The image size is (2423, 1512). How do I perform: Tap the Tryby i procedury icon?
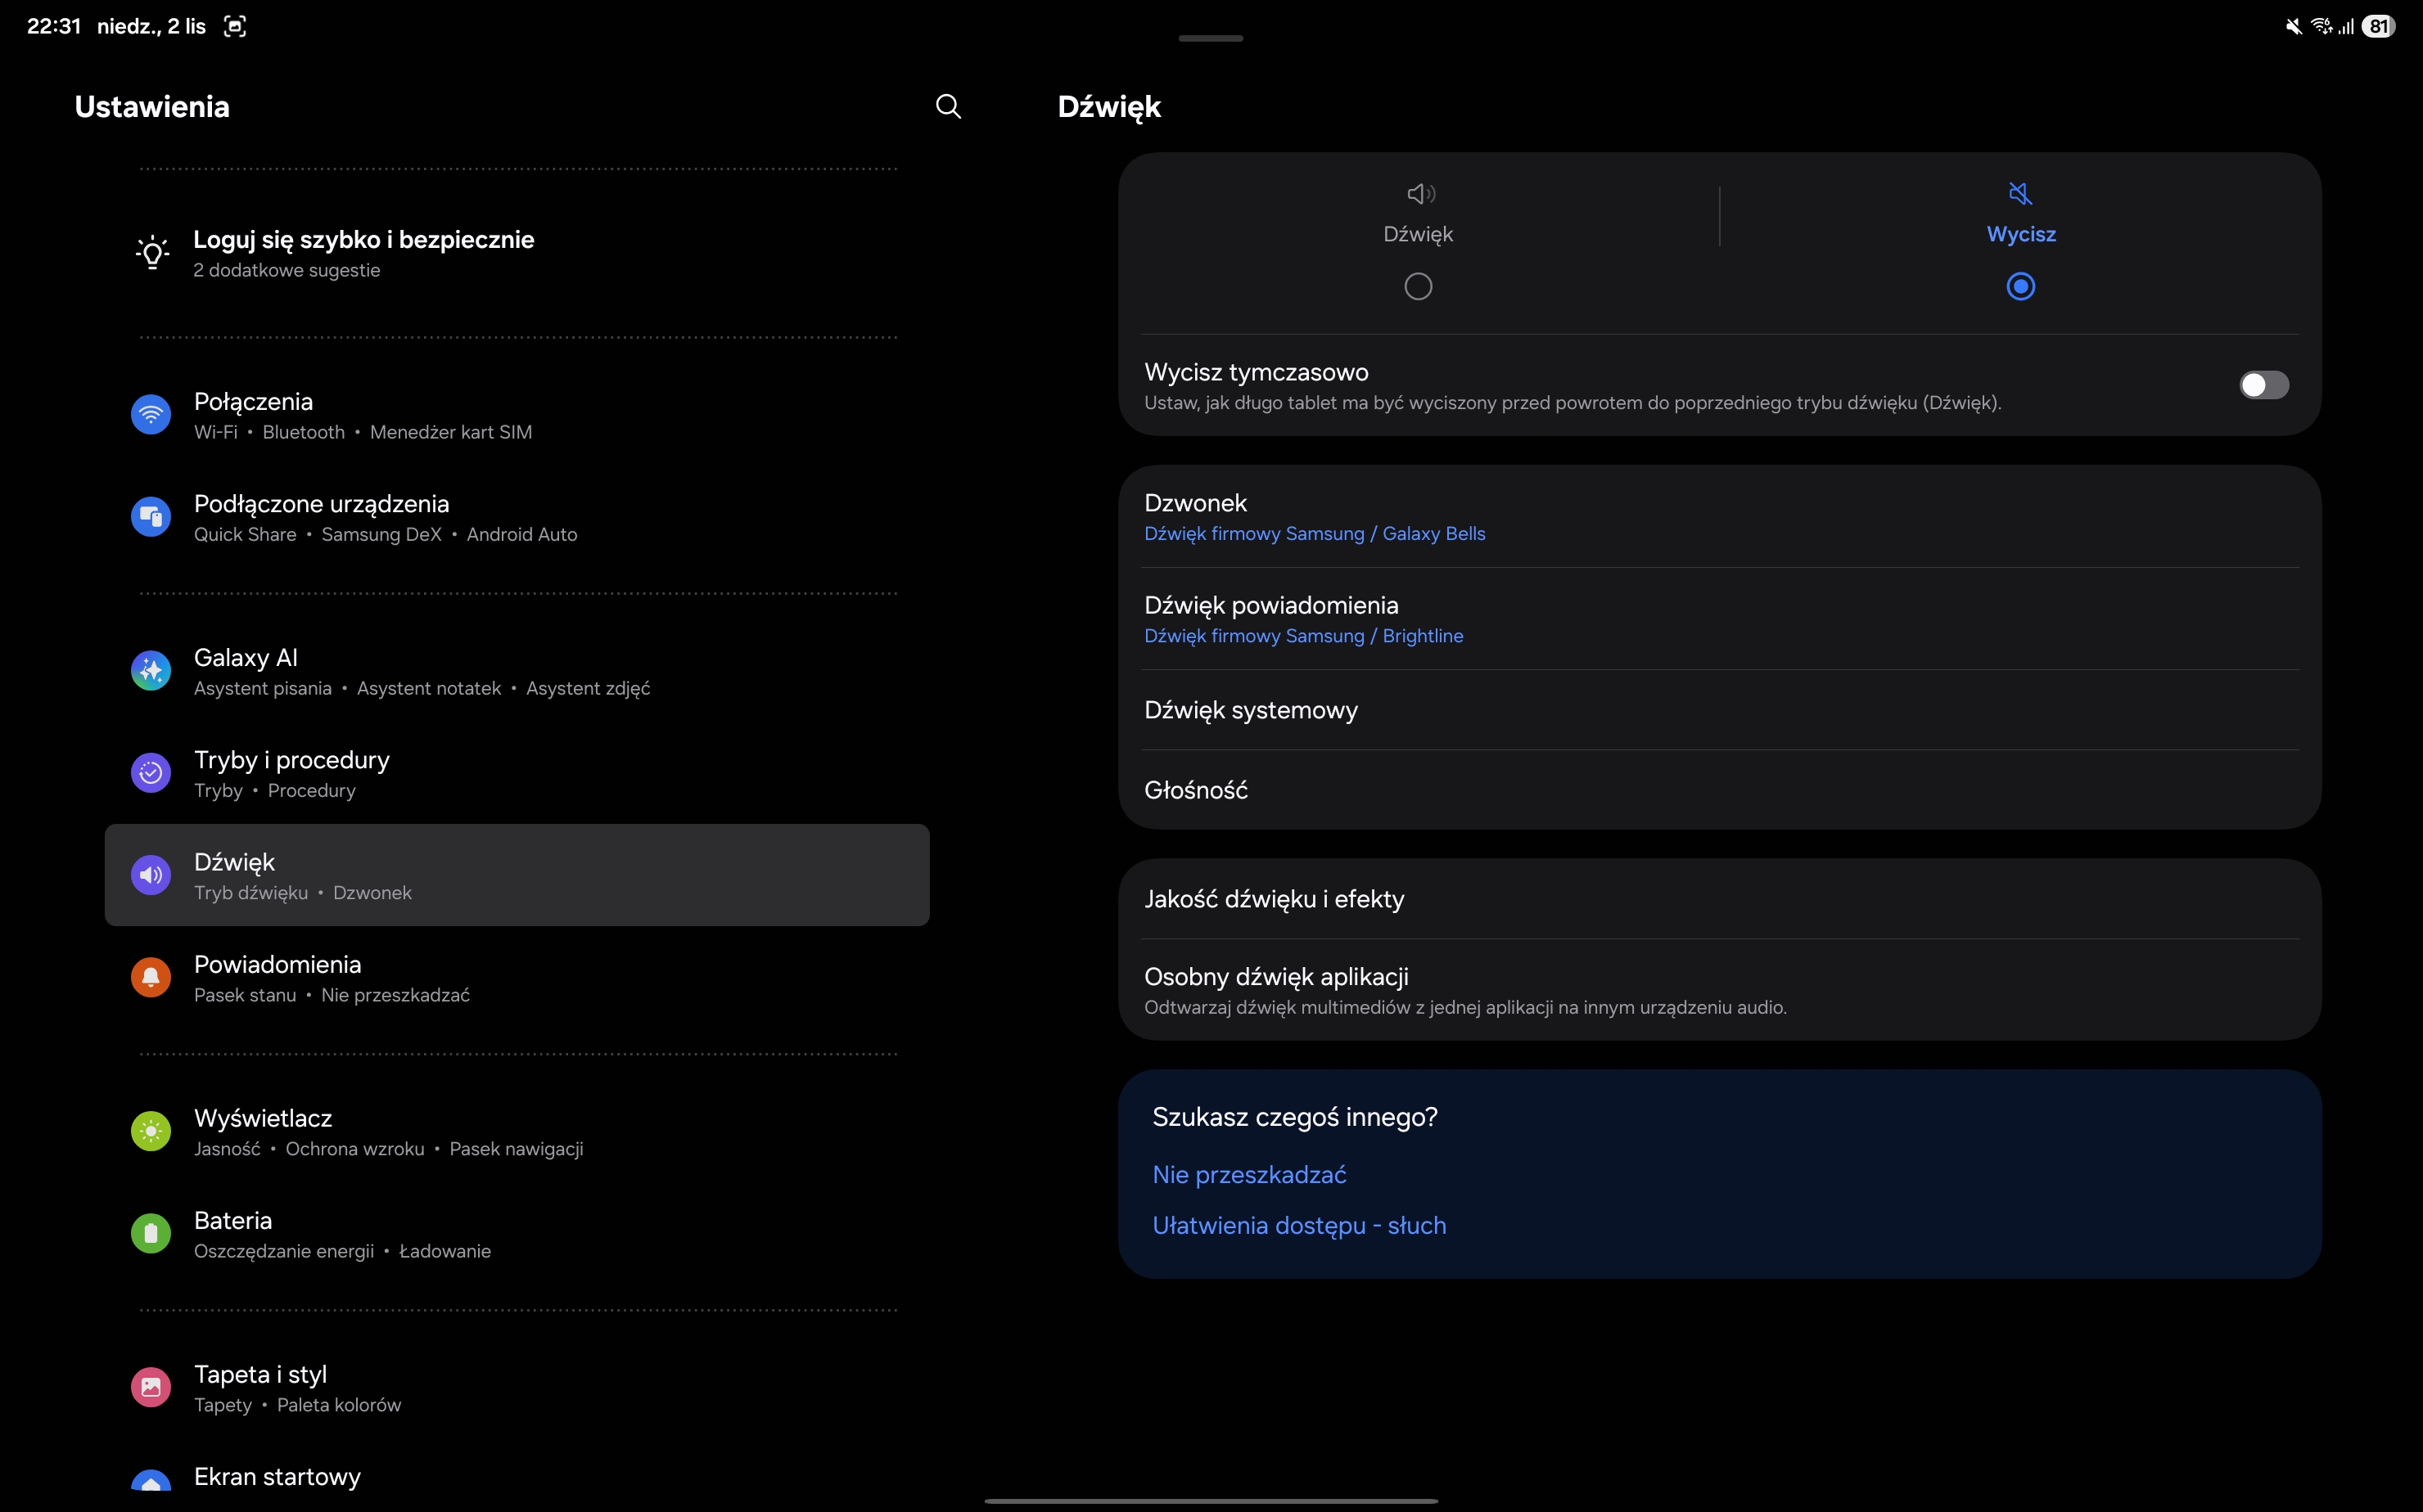click(x=151, y=773)
